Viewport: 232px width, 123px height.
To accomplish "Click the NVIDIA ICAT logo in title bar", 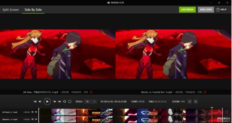I will point(108,3).
